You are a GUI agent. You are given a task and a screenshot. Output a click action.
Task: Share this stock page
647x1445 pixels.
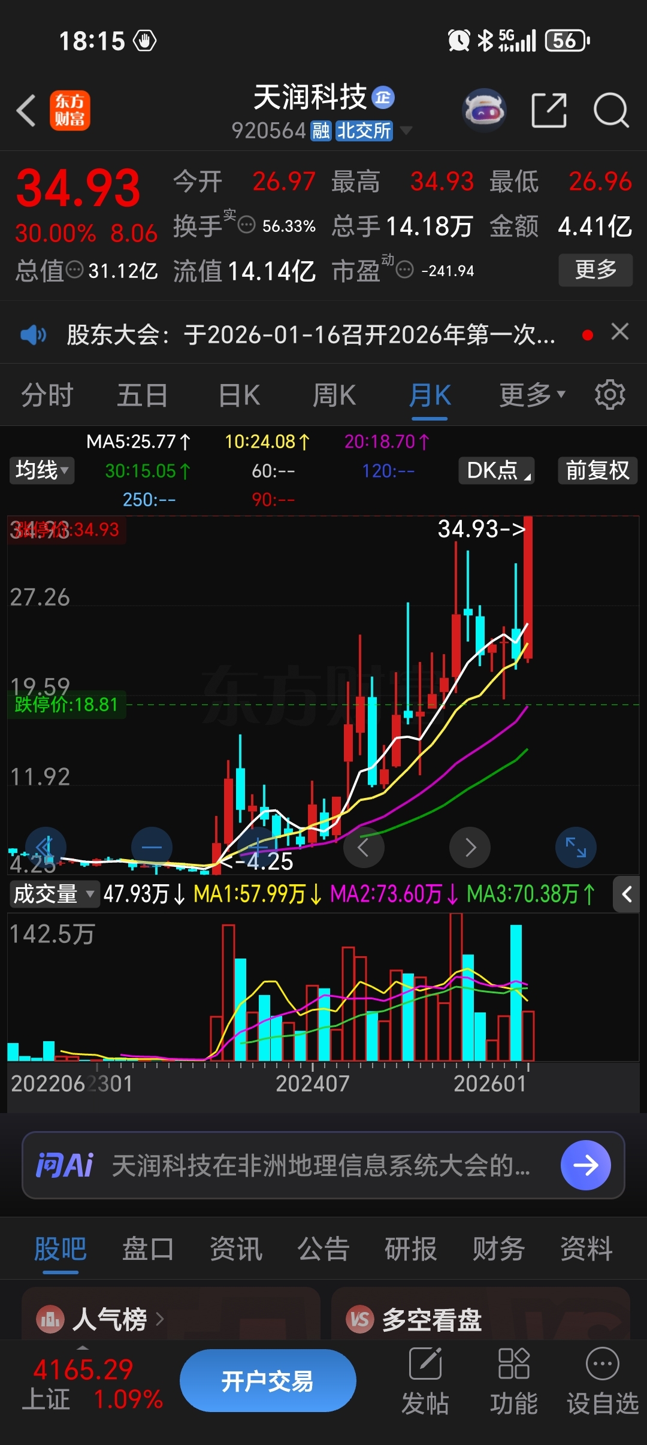[549, 111]
